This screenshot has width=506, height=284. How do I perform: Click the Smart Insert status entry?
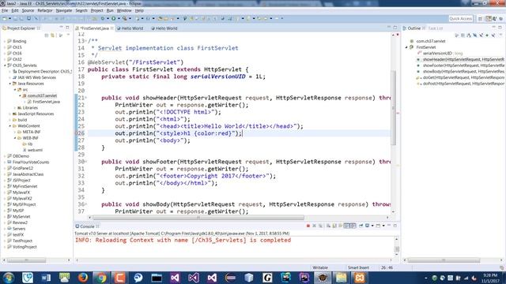tap(358, 267)
